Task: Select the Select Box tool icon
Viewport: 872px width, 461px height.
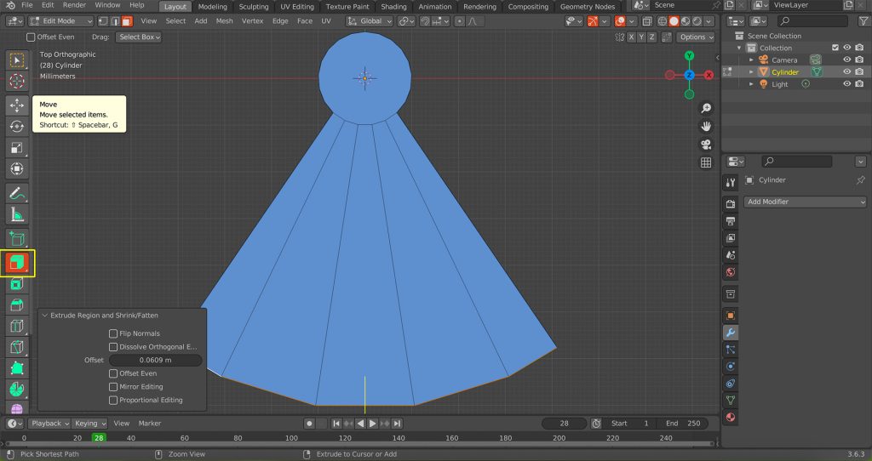Action: pos(17,60)
